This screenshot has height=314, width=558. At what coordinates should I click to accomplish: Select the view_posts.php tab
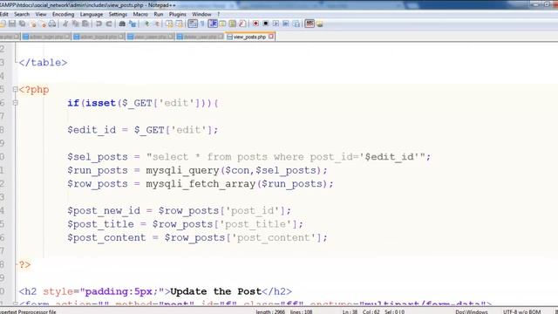click(249, 37)
